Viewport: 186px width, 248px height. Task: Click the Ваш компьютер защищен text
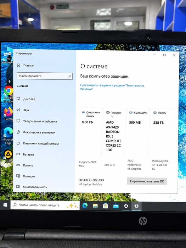pyautogui.click(x=105, y=76)
